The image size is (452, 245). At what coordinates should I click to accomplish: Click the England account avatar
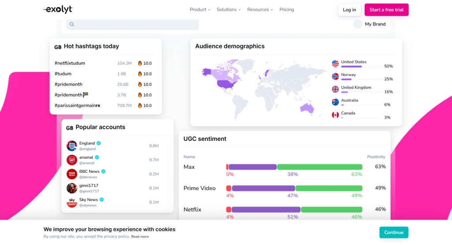[72, 146]
